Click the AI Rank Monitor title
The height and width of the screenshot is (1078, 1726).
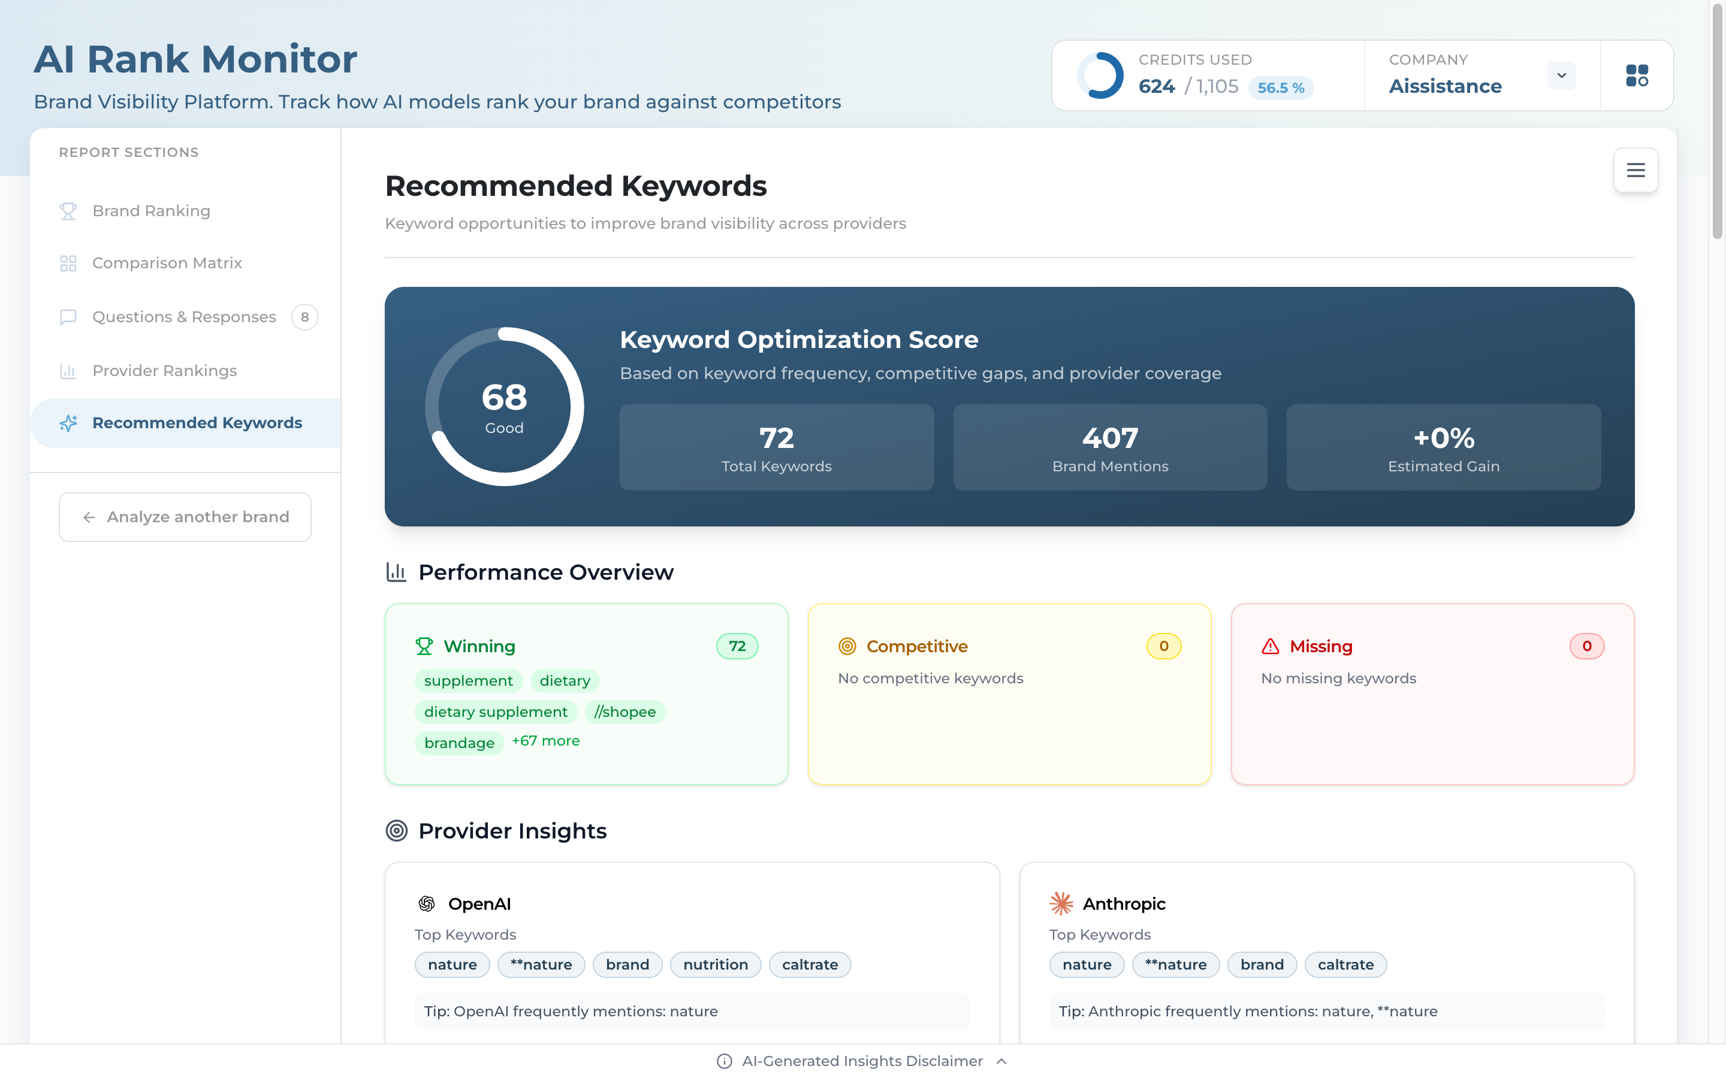coord(195,59)
